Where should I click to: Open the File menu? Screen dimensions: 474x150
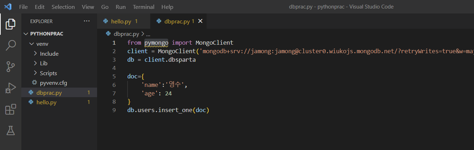[23, 7]
